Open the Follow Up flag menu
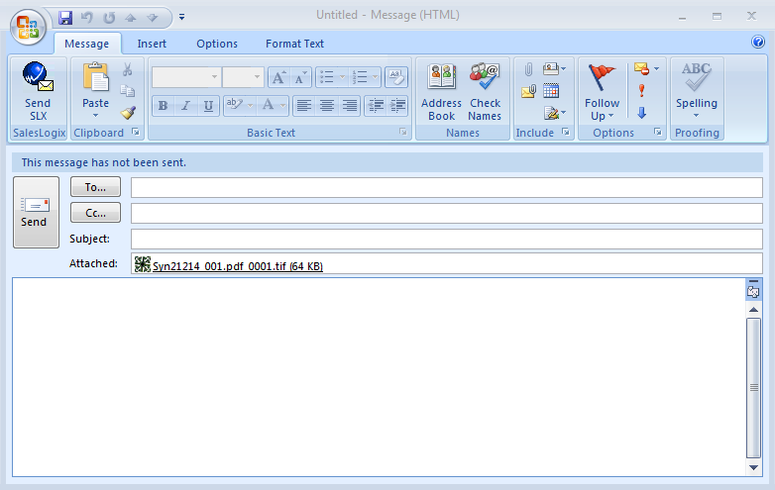Image resolution: width=775 pixels, height=490 pixels. coord(602,91)
